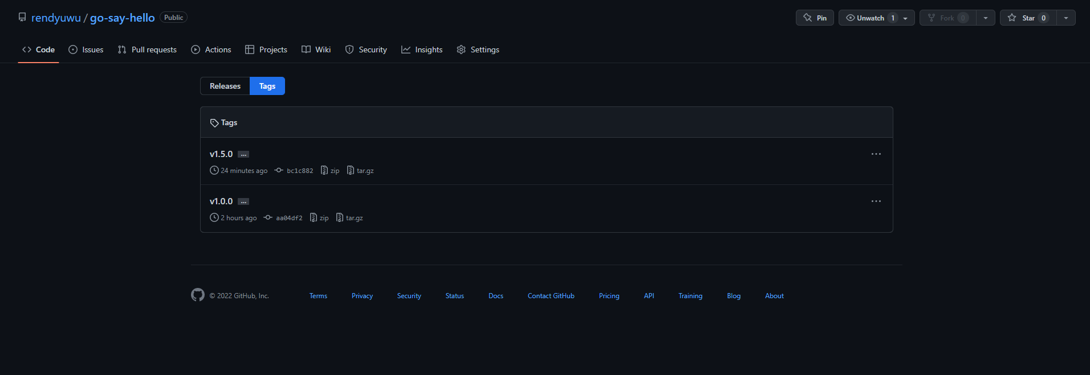Screen dimensions: 1090x375
Task: Select the blue Tags button
Action: pos(267,86)
